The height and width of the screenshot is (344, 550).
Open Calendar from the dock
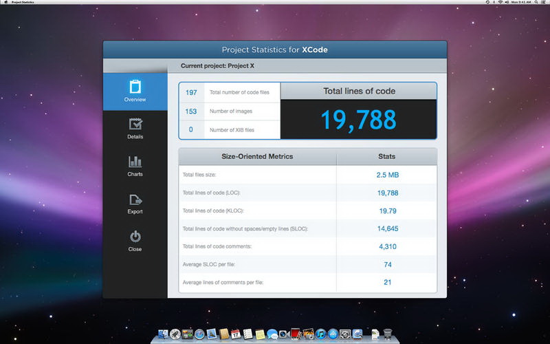click(235, 334)
